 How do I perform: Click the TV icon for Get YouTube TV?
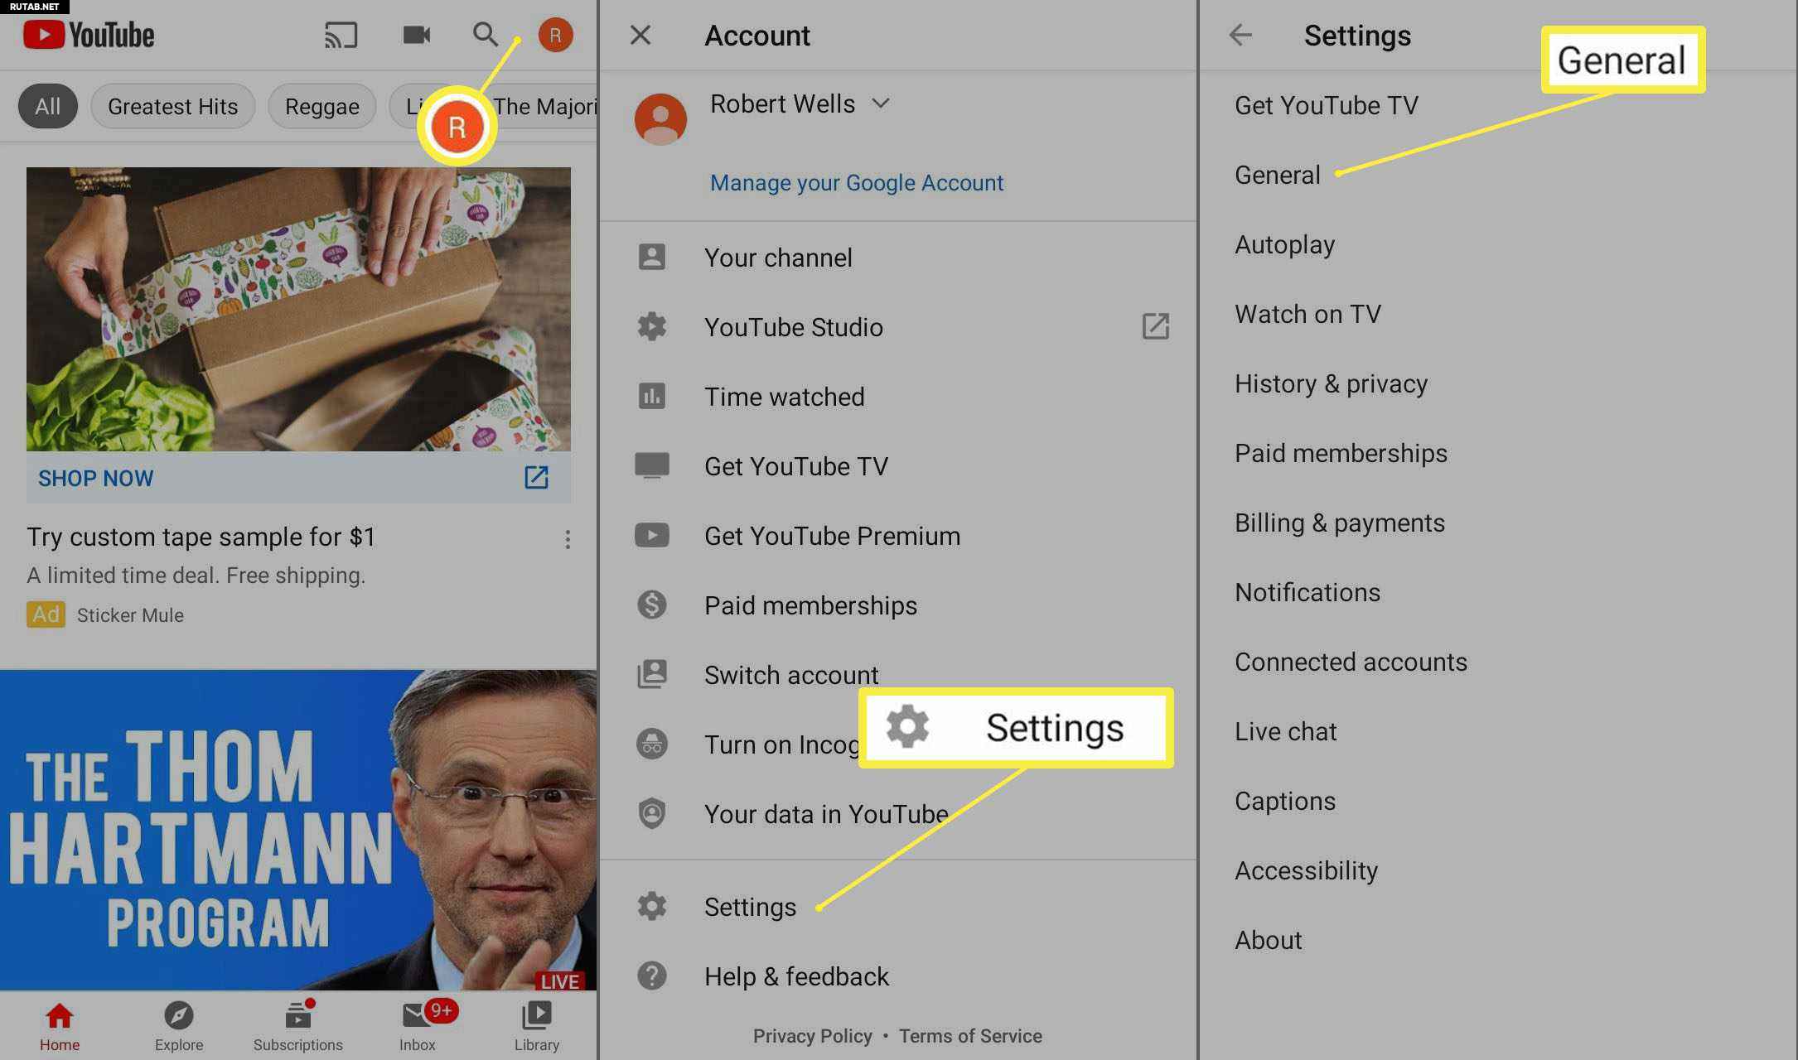click(x=652, y=465)
